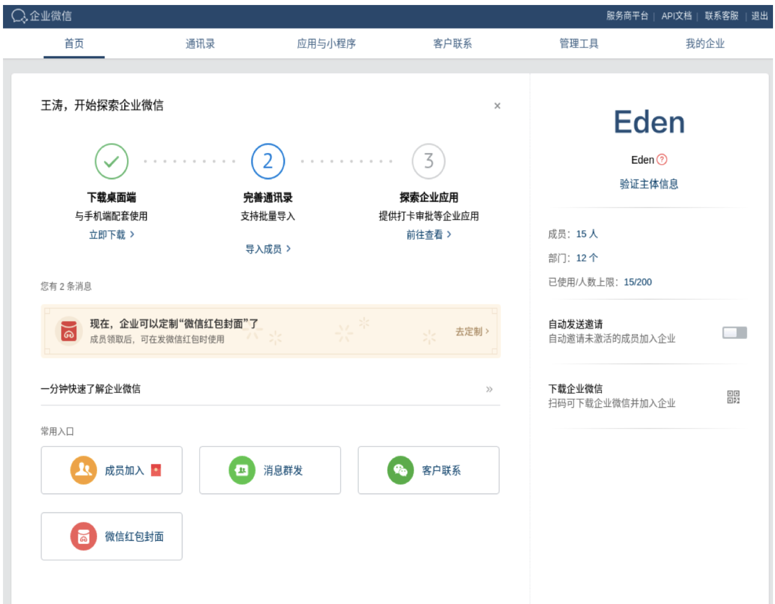Click 去定制 in the red envelope banner
Image resolution: width=775 pixels, height=604 pixels.
[472, 331]
